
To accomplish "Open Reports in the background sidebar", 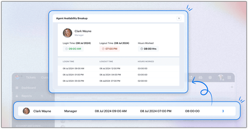I will point(27,96).
